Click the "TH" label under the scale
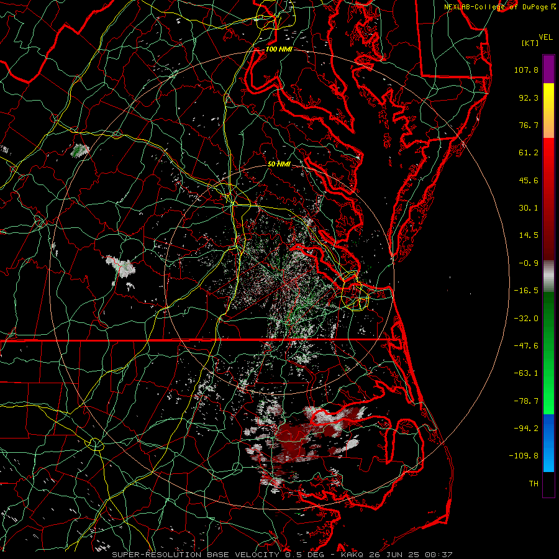This screenshot has width=559, height=559. coord(534,484)
